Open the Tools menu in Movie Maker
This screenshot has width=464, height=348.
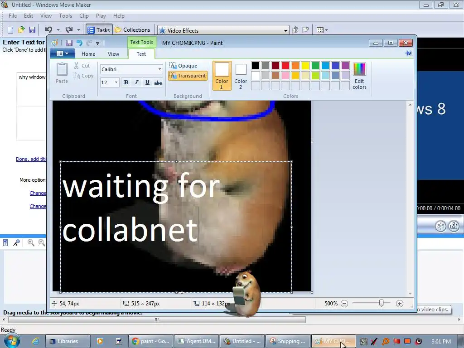point(65,16)
